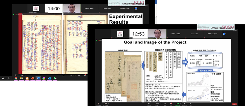Open PowerPoint from the taskbar
The image size is (245, 106).
(33, 78)
